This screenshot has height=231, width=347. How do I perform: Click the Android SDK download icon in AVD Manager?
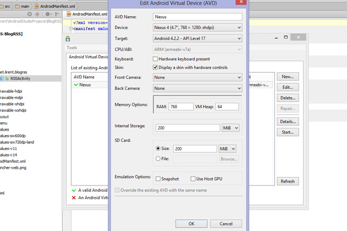point(68,39)
